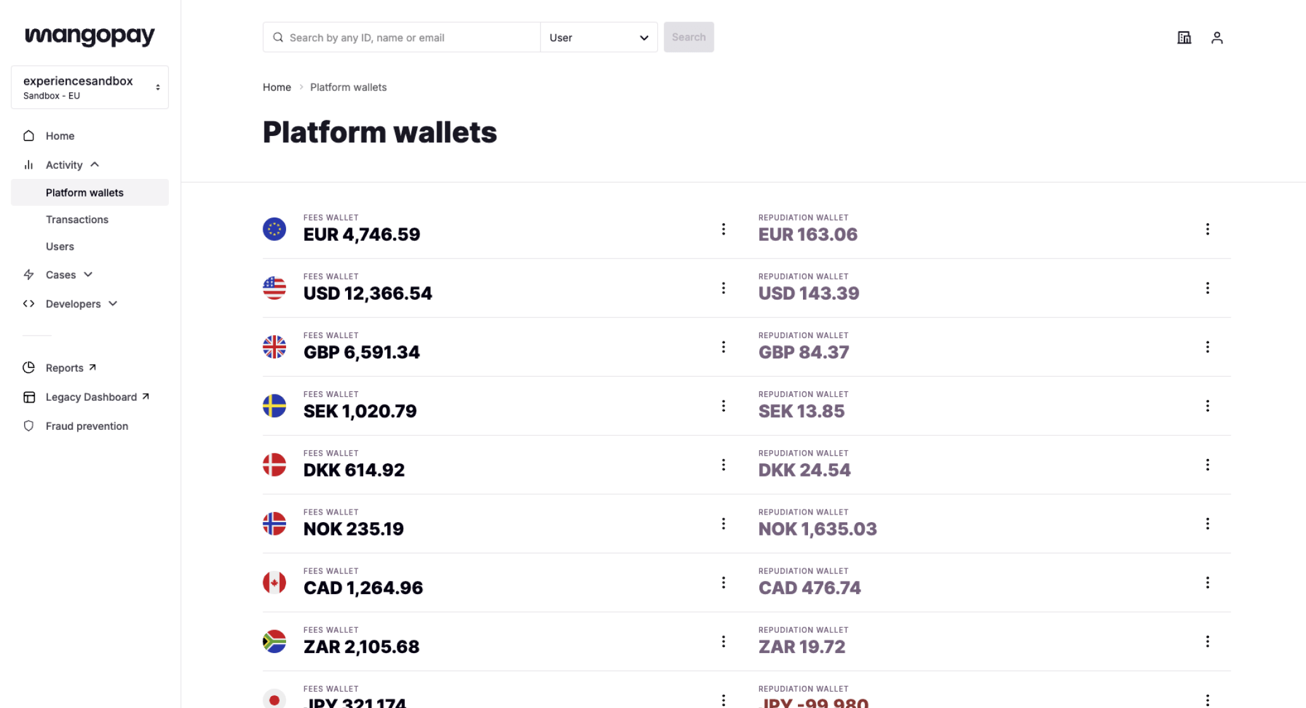This screenshot has width=1306, height=708.
Task: Open options menu for SEK fees wallet
Action: (723, 405)
